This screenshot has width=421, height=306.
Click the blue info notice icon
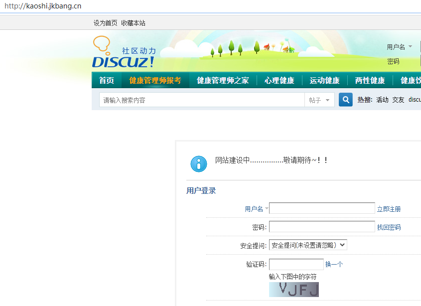click(x=199, y=163)
